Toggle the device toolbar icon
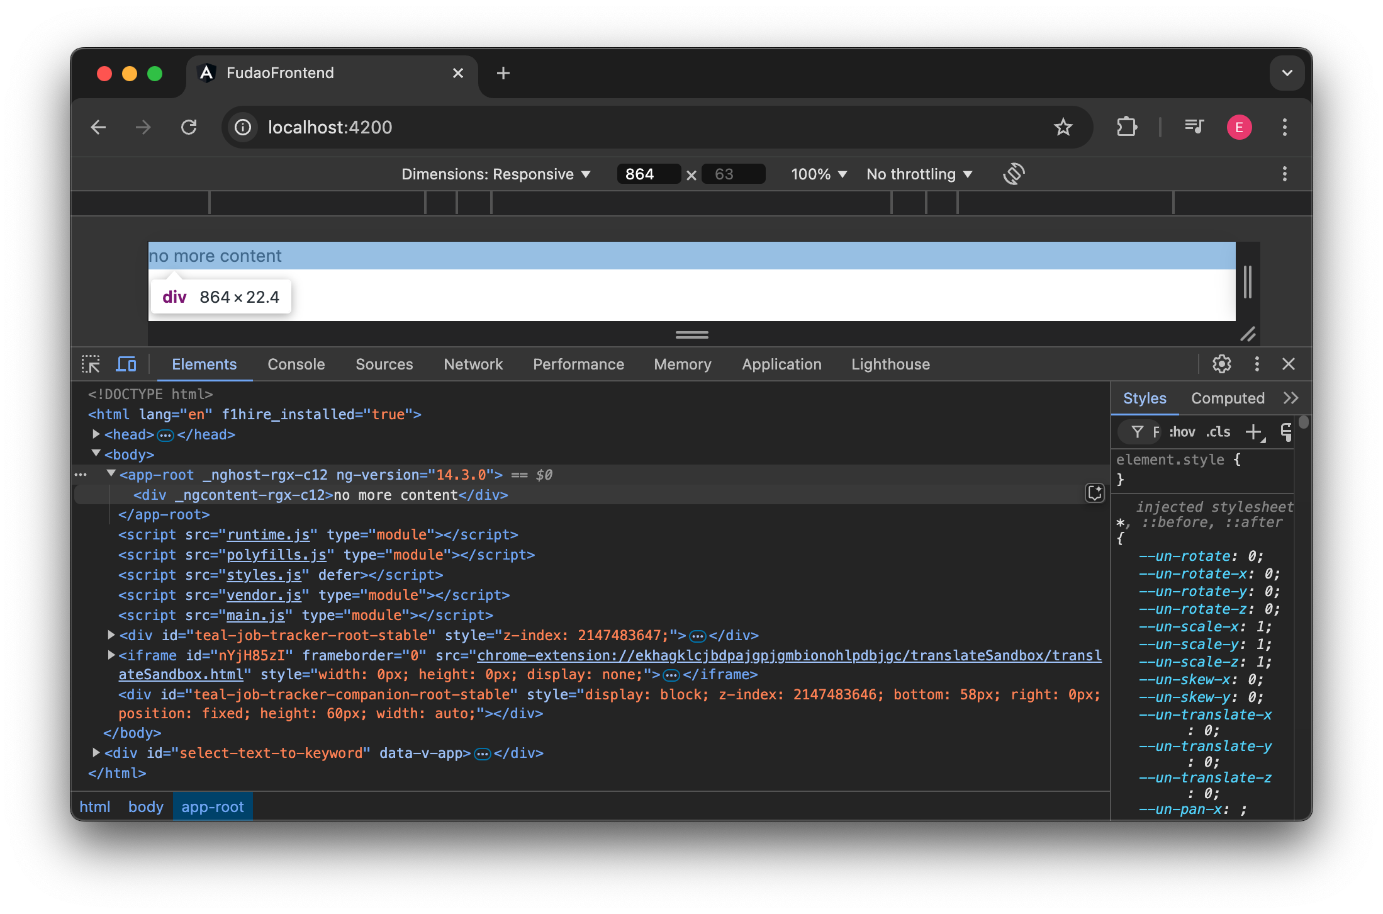Viewport: 1383px width, 914px height. coord(126,364)
